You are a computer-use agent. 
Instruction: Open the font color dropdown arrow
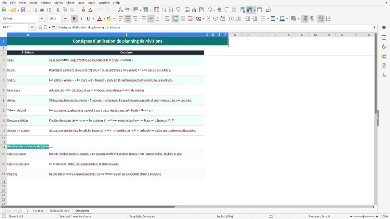pos(104,19)
